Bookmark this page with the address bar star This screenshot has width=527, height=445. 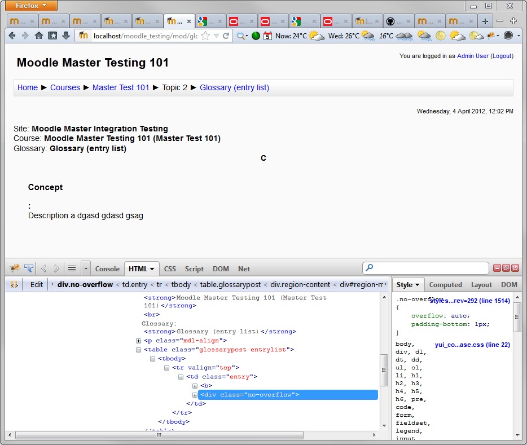205,36
